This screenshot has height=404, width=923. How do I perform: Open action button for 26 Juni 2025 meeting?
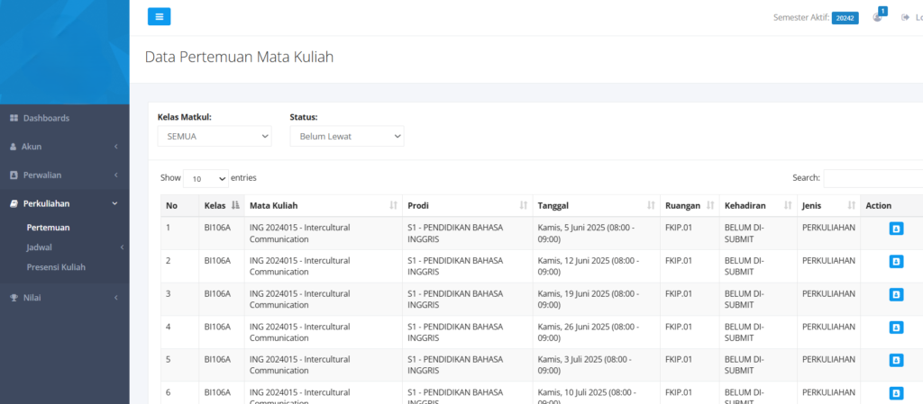pos(896,328)
